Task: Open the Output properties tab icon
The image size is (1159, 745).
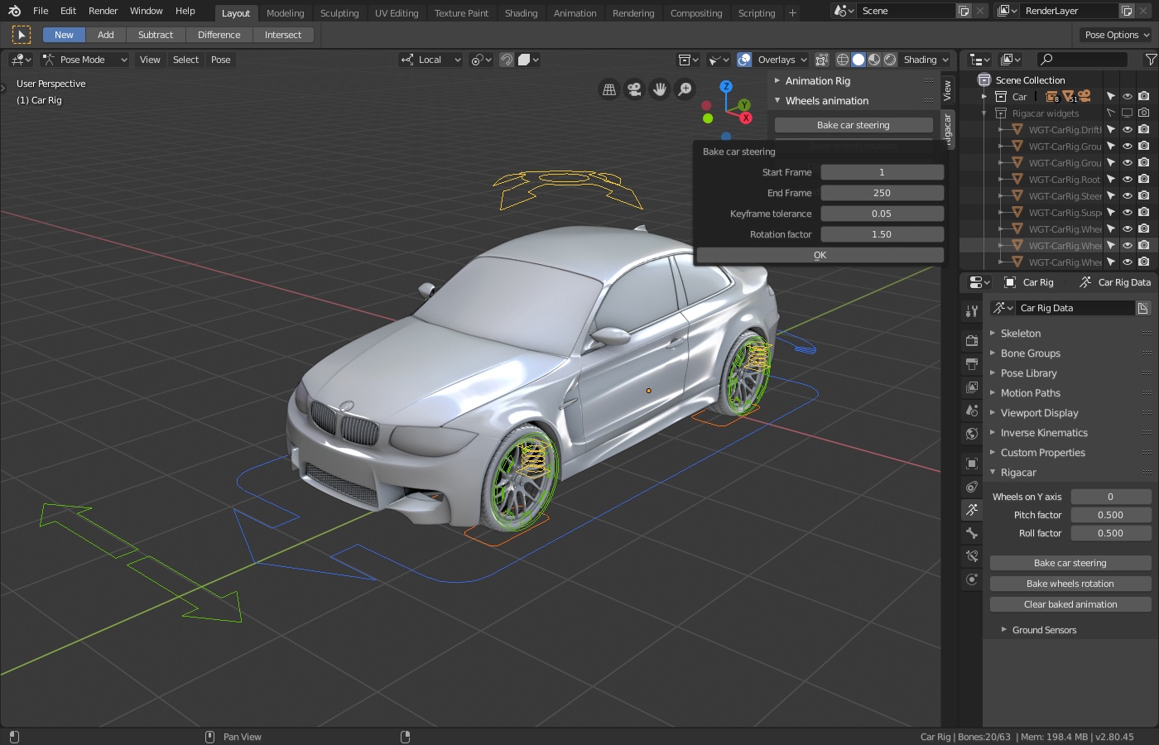Action: 972,363
